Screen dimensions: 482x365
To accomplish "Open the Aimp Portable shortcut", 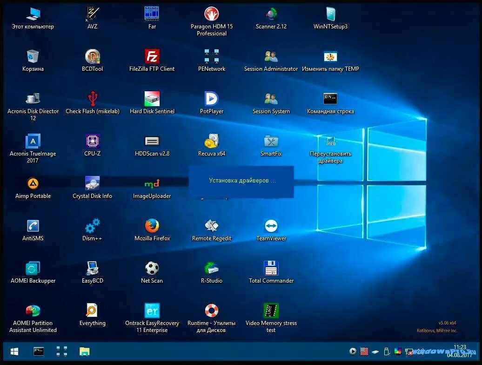I will coord(33,188).
